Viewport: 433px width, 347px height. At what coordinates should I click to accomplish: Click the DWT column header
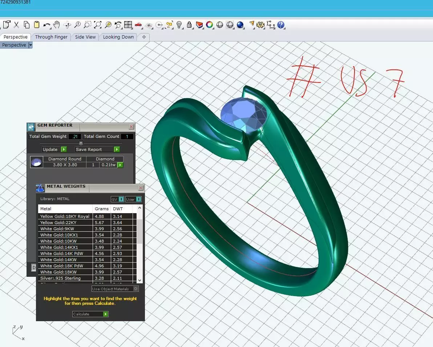click(x=121, y=209)
